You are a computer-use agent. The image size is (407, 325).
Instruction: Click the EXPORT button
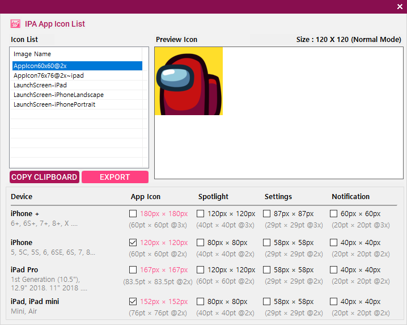115,177
